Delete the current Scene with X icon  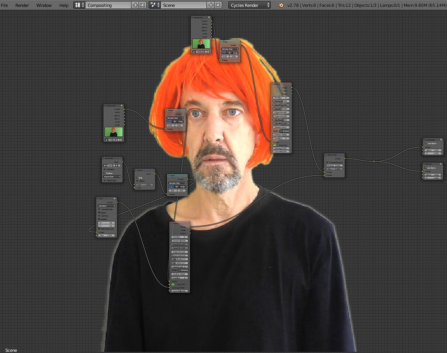218,5
